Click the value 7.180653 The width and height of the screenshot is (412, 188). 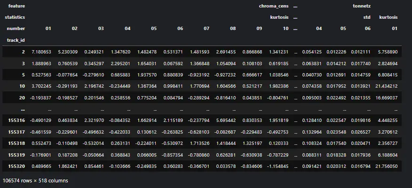tap(41, 52)
